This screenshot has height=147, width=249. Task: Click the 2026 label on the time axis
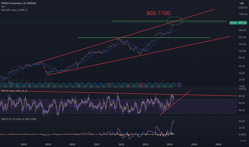(x=218, y=144)
